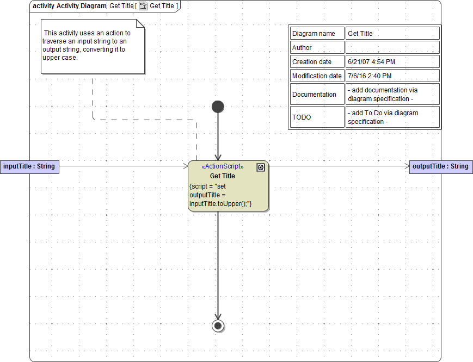Click the inputTitle : String parameter node
This screenshot has height=362, width=473.
point(29,167)
